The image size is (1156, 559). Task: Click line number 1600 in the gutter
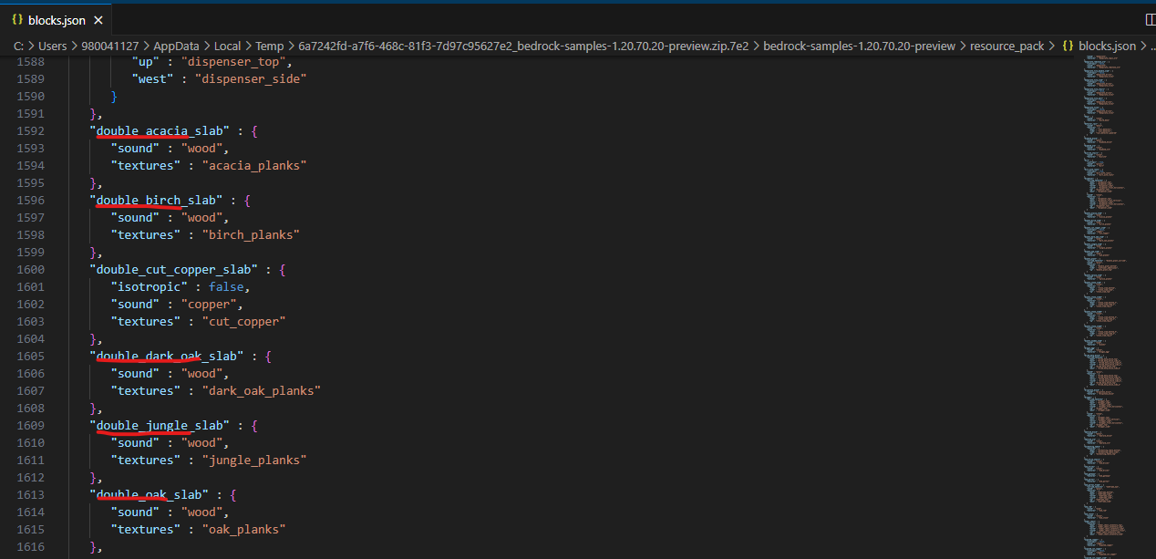tap(29, 270)
